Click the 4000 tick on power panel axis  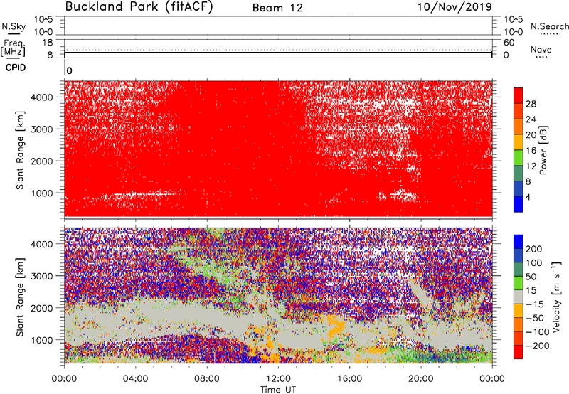pyautogui.click(x=42, y=97)
